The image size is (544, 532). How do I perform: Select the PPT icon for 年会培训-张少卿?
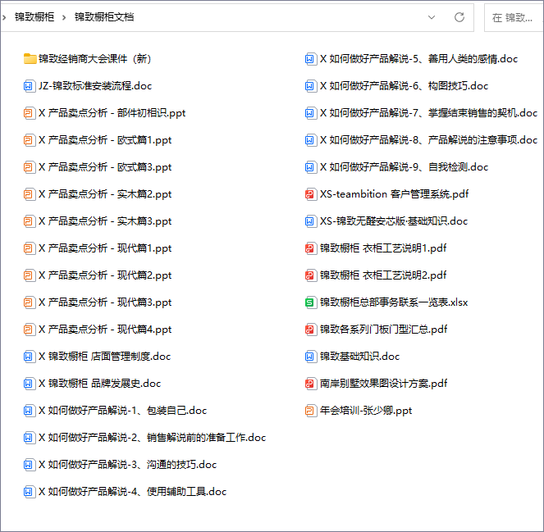click(x=310, y=411)
